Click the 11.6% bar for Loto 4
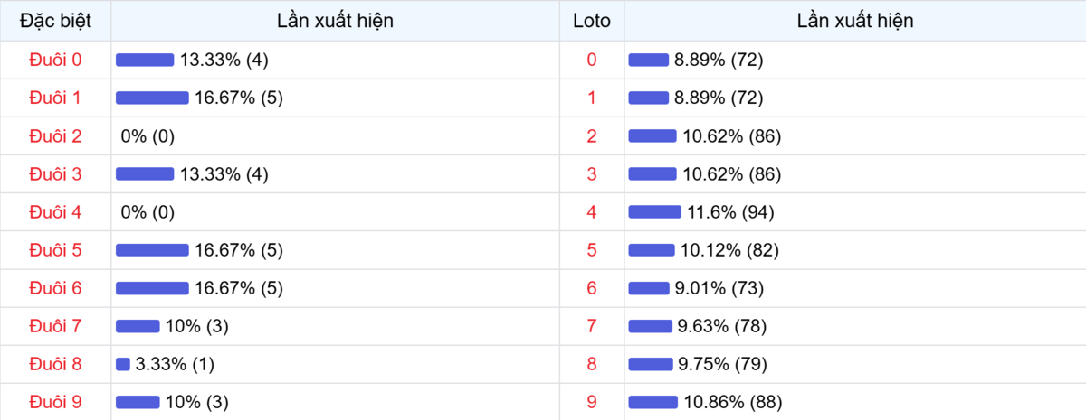The width and height of the screenshot is (1086, 420). 654,212
